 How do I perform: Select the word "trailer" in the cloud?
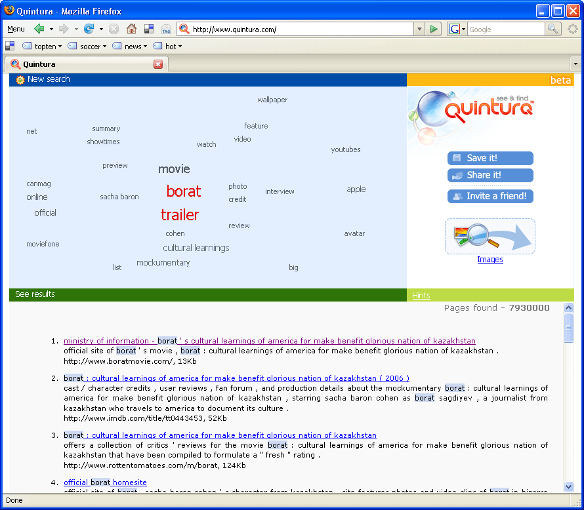pyautogui.click(x=180, y=215)
